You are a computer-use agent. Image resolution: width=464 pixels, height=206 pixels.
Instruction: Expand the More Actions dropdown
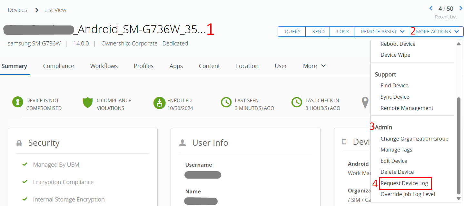437,32
